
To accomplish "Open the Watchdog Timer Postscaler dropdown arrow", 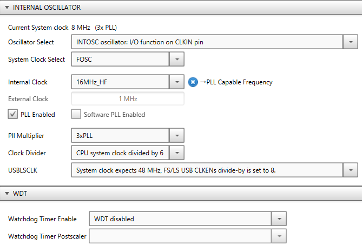I will coord(279,236).
